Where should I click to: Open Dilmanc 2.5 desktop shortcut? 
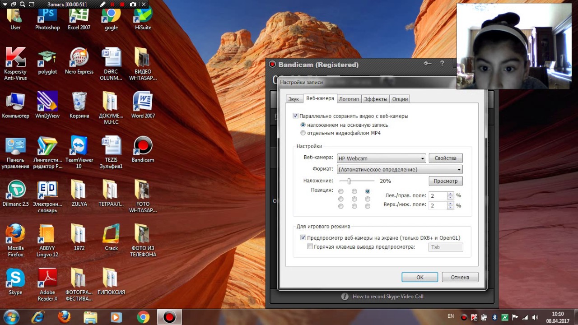tap(15, 193)
